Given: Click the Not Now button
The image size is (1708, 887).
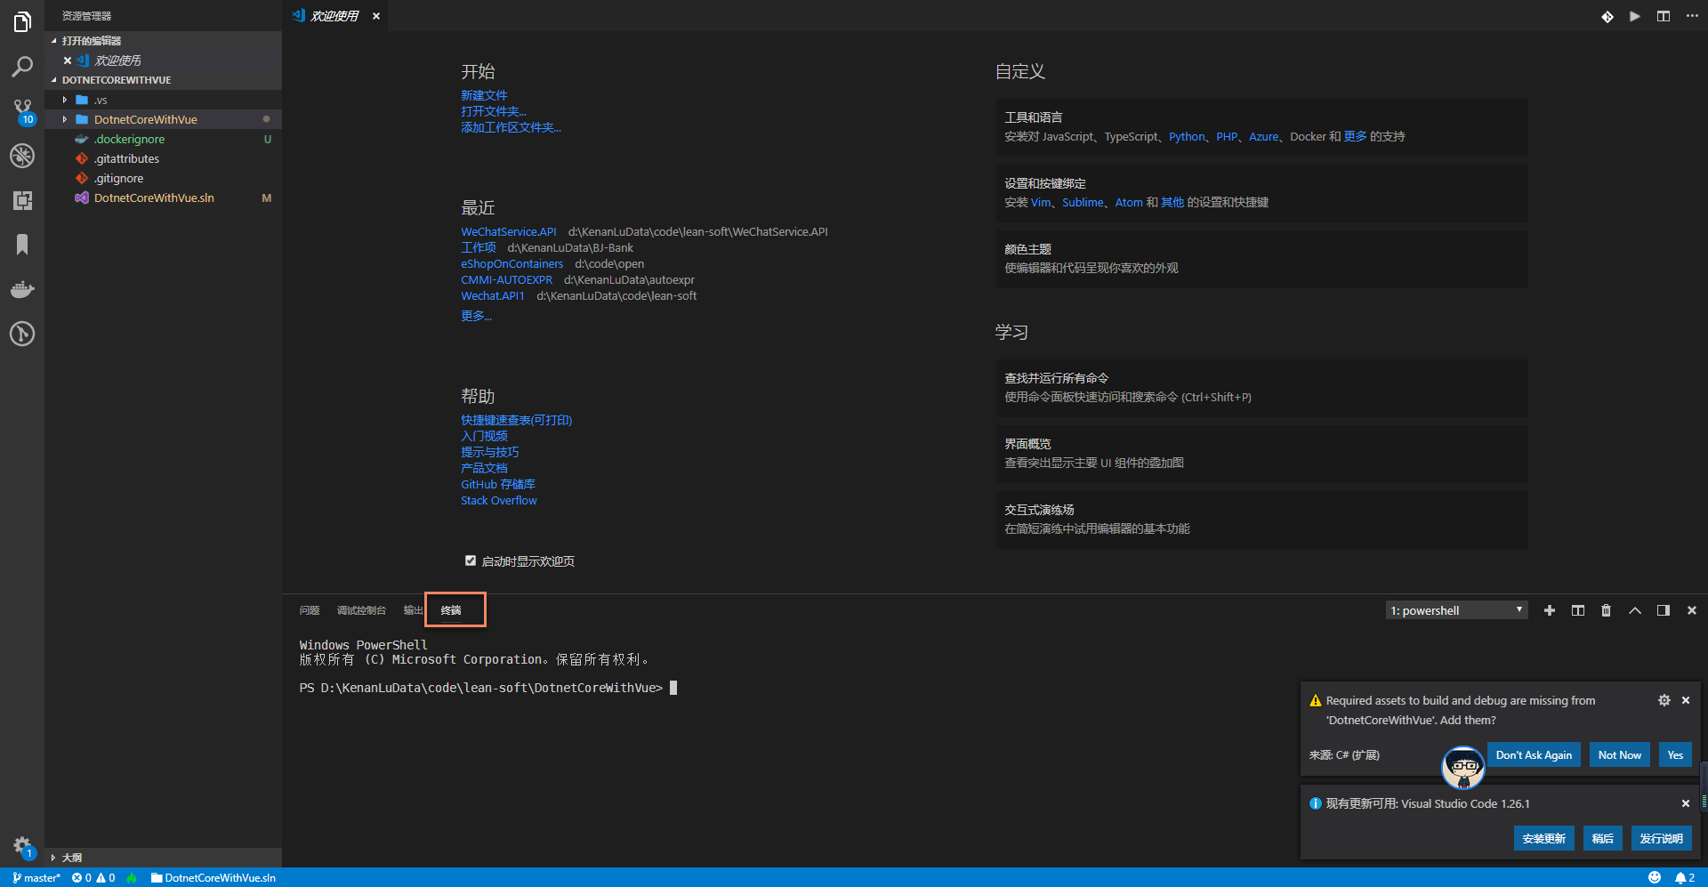Looking at the screenshot, I should pyautogui.click(x=1619, y=754).
